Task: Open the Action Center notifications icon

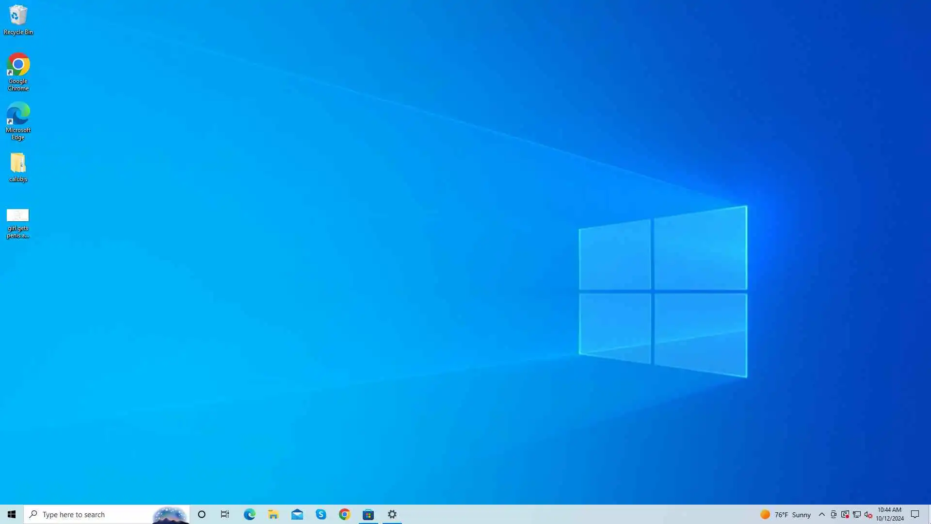Action: coord(915,514)
